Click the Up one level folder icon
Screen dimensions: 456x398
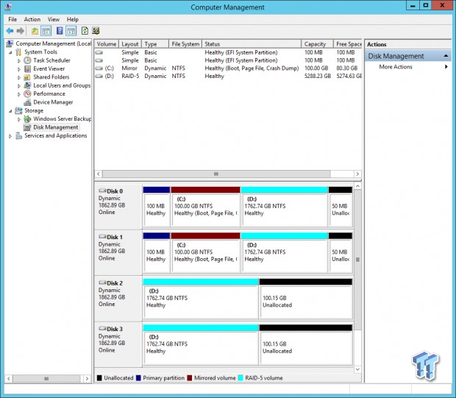coord(35,31)
